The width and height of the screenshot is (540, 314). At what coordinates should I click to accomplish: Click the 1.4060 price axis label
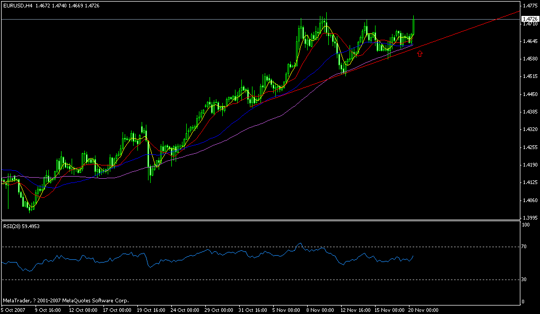[x=530, y=200]
